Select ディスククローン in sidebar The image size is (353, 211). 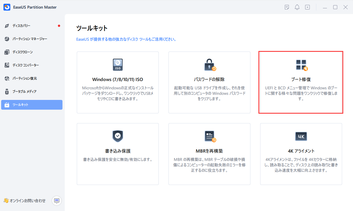23,52
